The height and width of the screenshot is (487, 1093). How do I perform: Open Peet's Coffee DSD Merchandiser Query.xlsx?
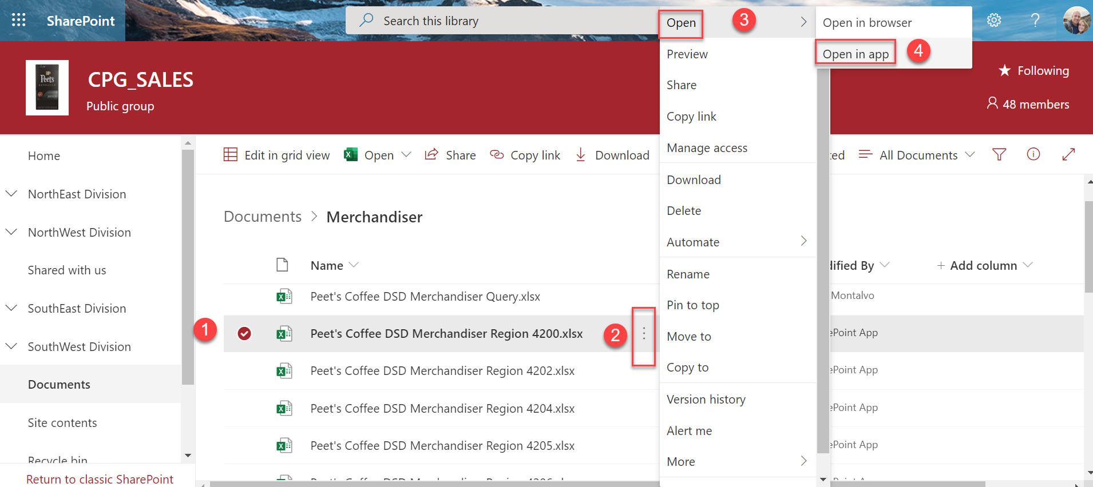(x=425, y=296)
